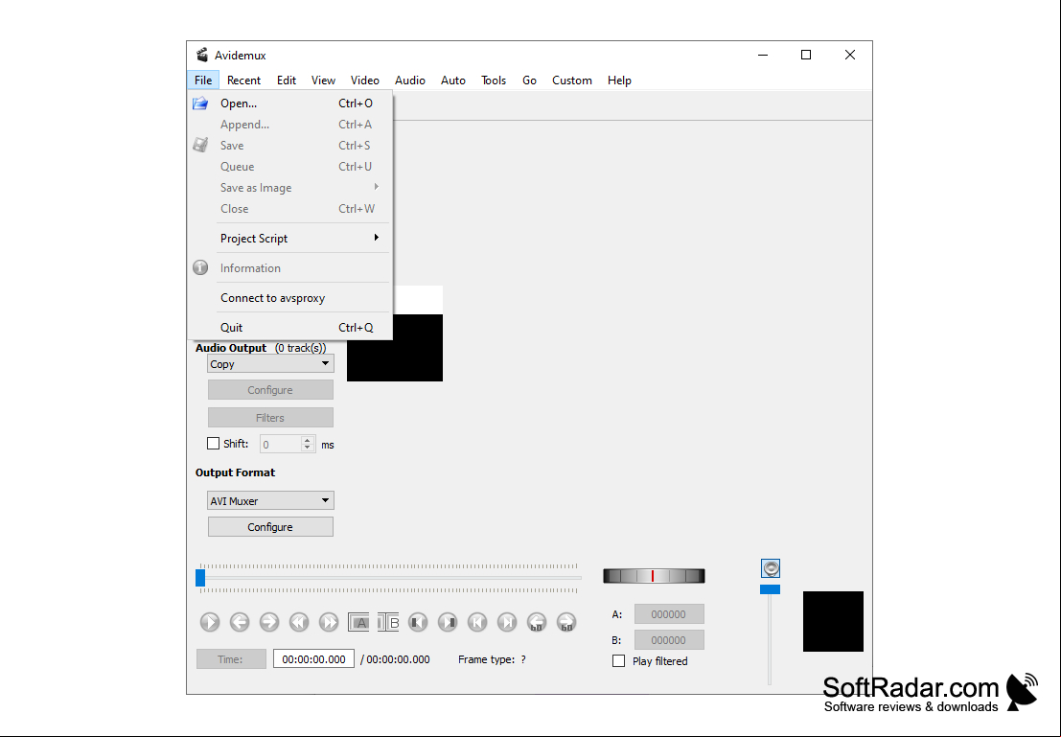Search for next black frame

[448, 622]
